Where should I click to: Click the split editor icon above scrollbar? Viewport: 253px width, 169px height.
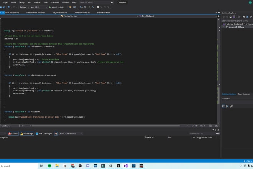[219, 16]
